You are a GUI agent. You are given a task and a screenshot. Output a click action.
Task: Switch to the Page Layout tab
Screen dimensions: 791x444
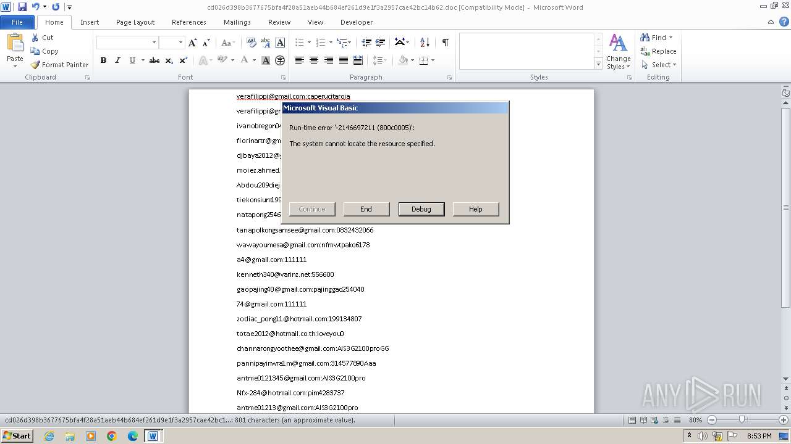click(x=135, y=22)
